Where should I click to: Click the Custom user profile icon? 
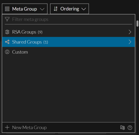[7, 52]
